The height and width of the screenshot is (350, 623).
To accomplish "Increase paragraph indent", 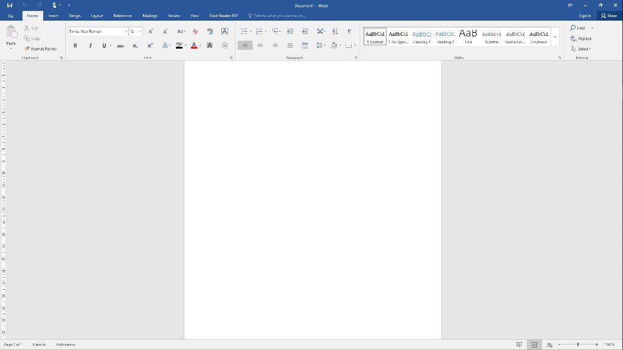I will pos(305,32).
